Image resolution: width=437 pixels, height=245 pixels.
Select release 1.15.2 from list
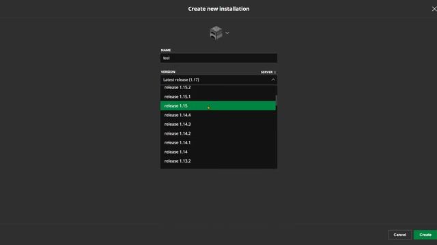tap(218, 88)
